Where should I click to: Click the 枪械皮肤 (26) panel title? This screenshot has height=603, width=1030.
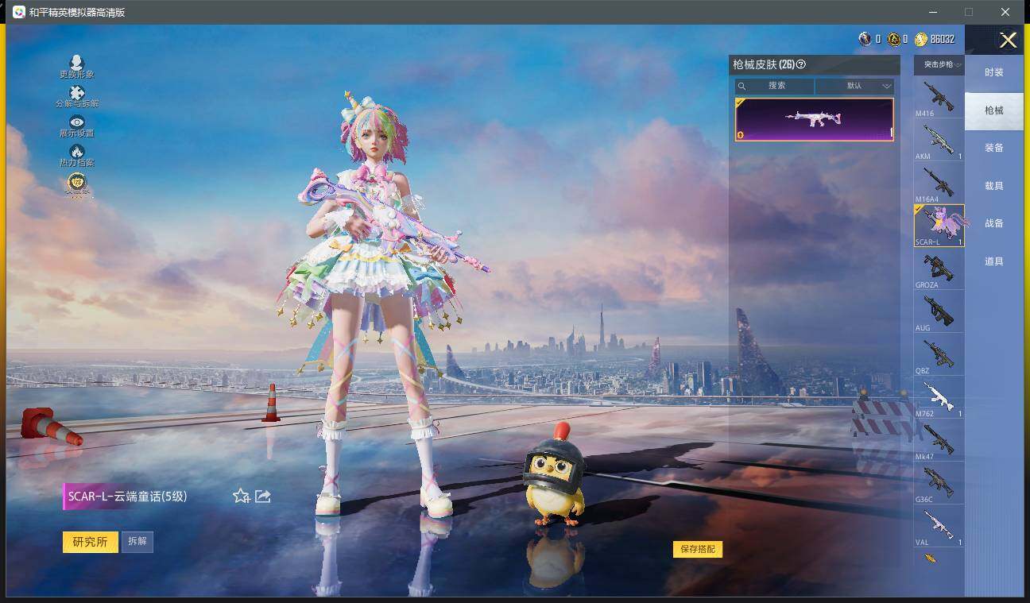tap(764, 64)
